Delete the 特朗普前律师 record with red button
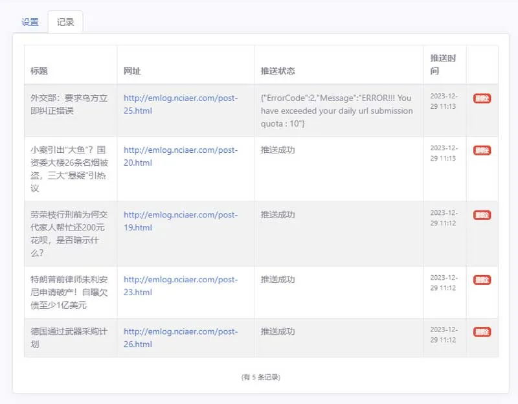This screenshot has width=518, height=404. click(482, 280)
